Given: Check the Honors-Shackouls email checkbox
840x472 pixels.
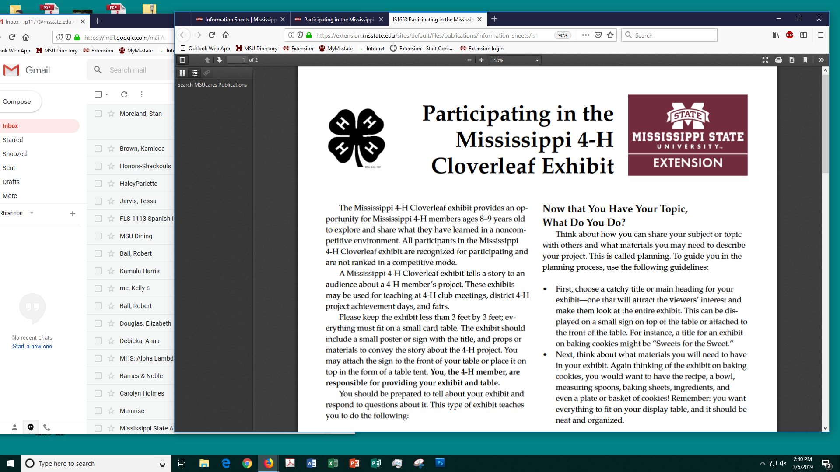Looking at the screenshot, I should [98, 166].
